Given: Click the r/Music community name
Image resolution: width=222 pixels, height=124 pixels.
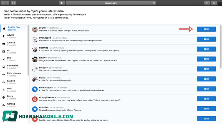Looking at the screenshot, I should pos(43,68).
